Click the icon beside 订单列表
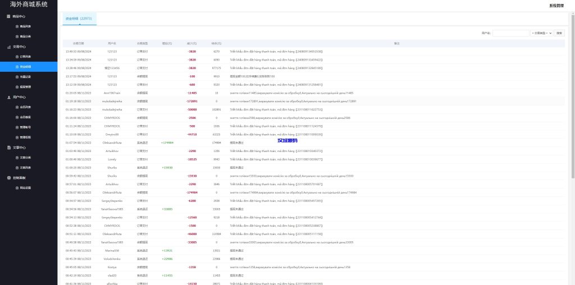Viewport: 575px width, 285px height. point(17,57)
